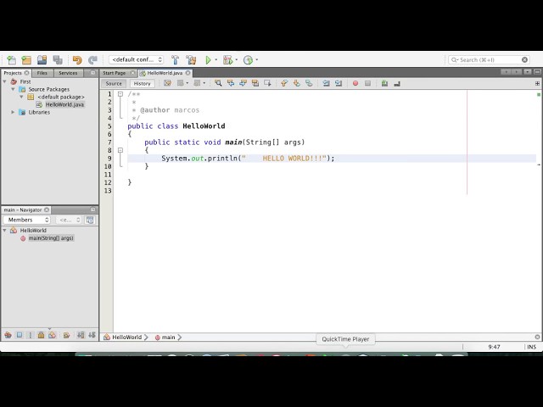Click the Build Project hammer icon

pyautogui.click(x=176, y=60)
